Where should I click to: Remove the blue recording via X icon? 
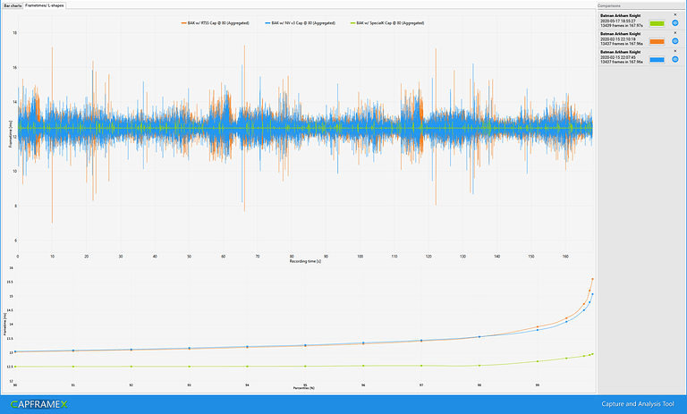point(675,51)
